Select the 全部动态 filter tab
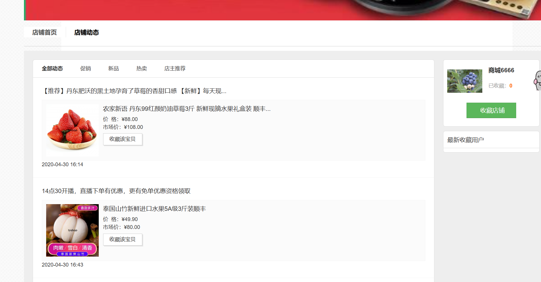541x282 pixels. (52, 69)
